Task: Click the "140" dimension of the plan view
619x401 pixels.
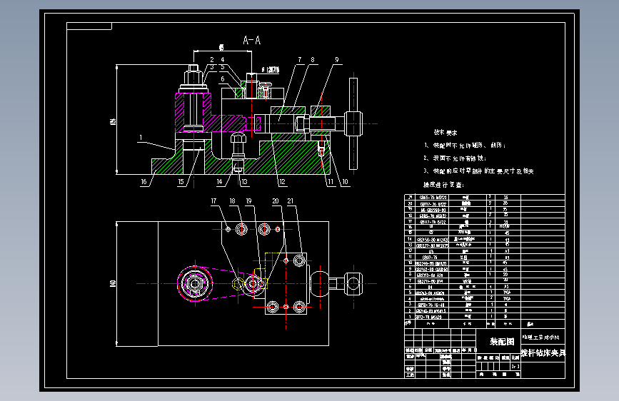Action: (x=113, y=283)
